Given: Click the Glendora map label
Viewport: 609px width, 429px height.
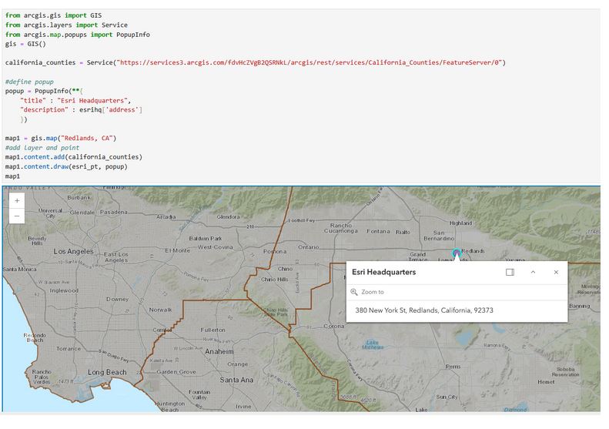Looking at the screenshot, I should [x=229, y=217].
